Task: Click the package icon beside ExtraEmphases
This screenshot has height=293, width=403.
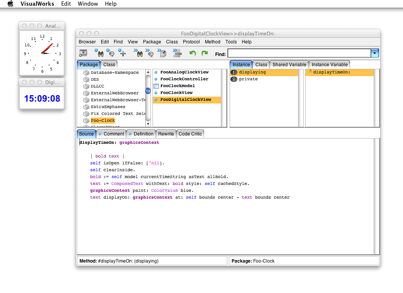Action: [x=86, y=107]
